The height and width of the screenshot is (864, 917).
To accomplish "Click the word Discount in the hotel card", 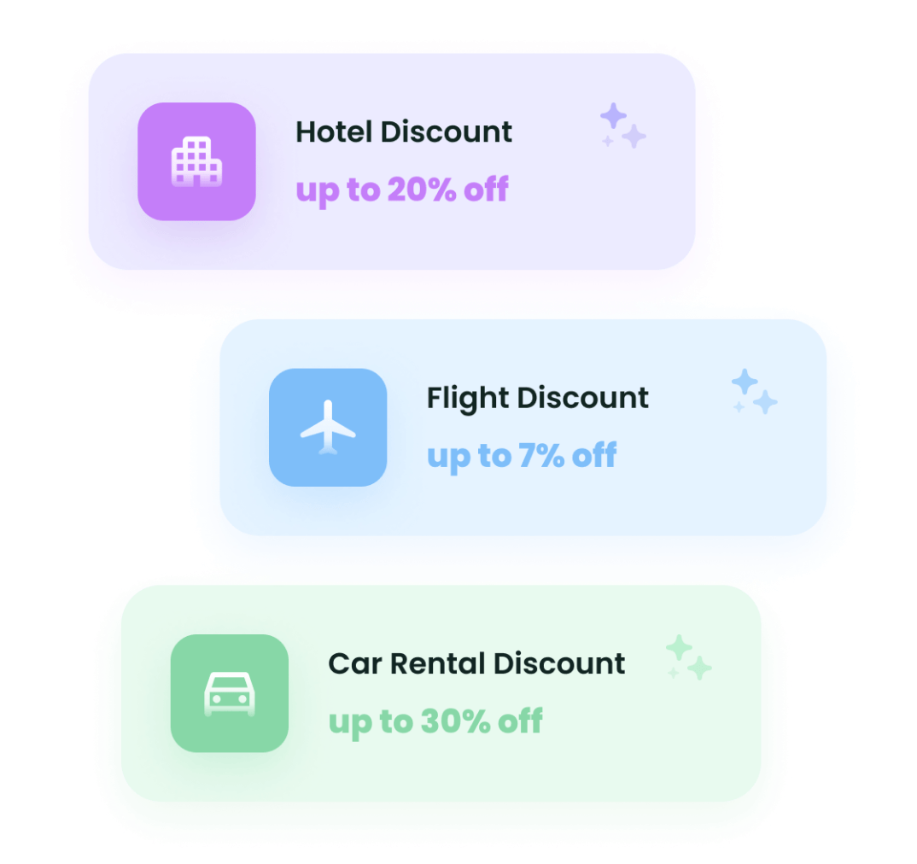I will click(x=447, y=131).
